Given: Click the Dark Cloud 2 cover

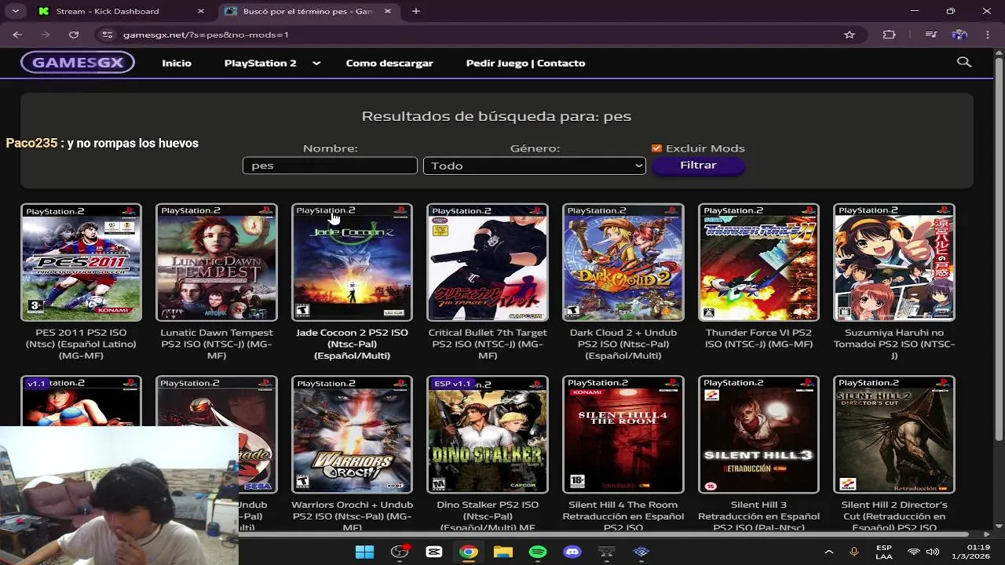Looking at the screenshot, I should (x=623, y=262).
